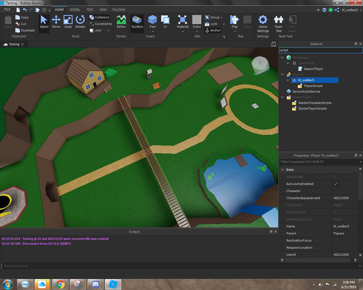The image size is (363, 290).
Task: Toggle the Collisions setting
Action: point(99,17)
